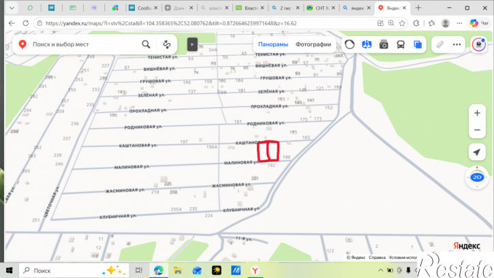494x278 pixels.
Task: Switch to the Панорамы tab
Action: pyautogui.click(x=273, y=44)
